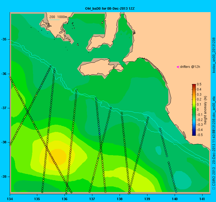Click the 'drifters @12h' legend label

pyautogui.click(x=190, y=67)
